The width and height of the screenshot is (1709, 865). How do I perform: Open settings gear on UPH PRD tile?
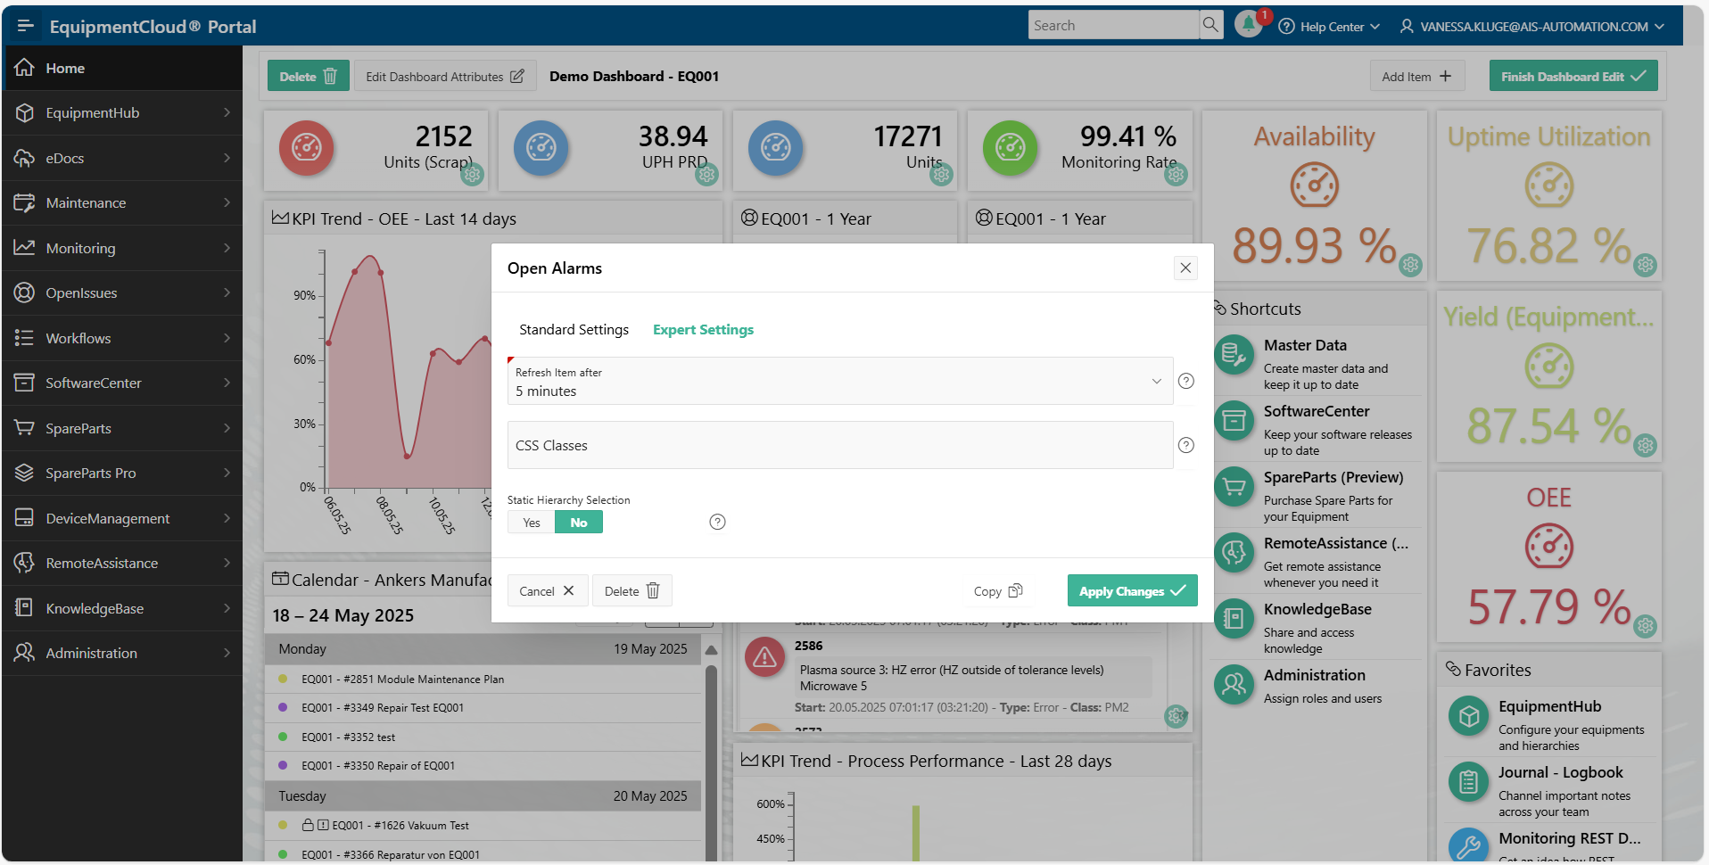pos(707,175)
